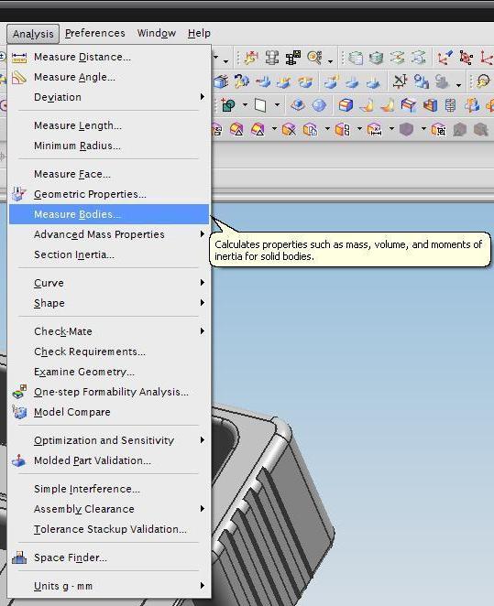This screenshot has width=494, height=606.
Task: Click the white sketch plane toolbar icon
Action: pyautogui.click(x=260, y=105)
